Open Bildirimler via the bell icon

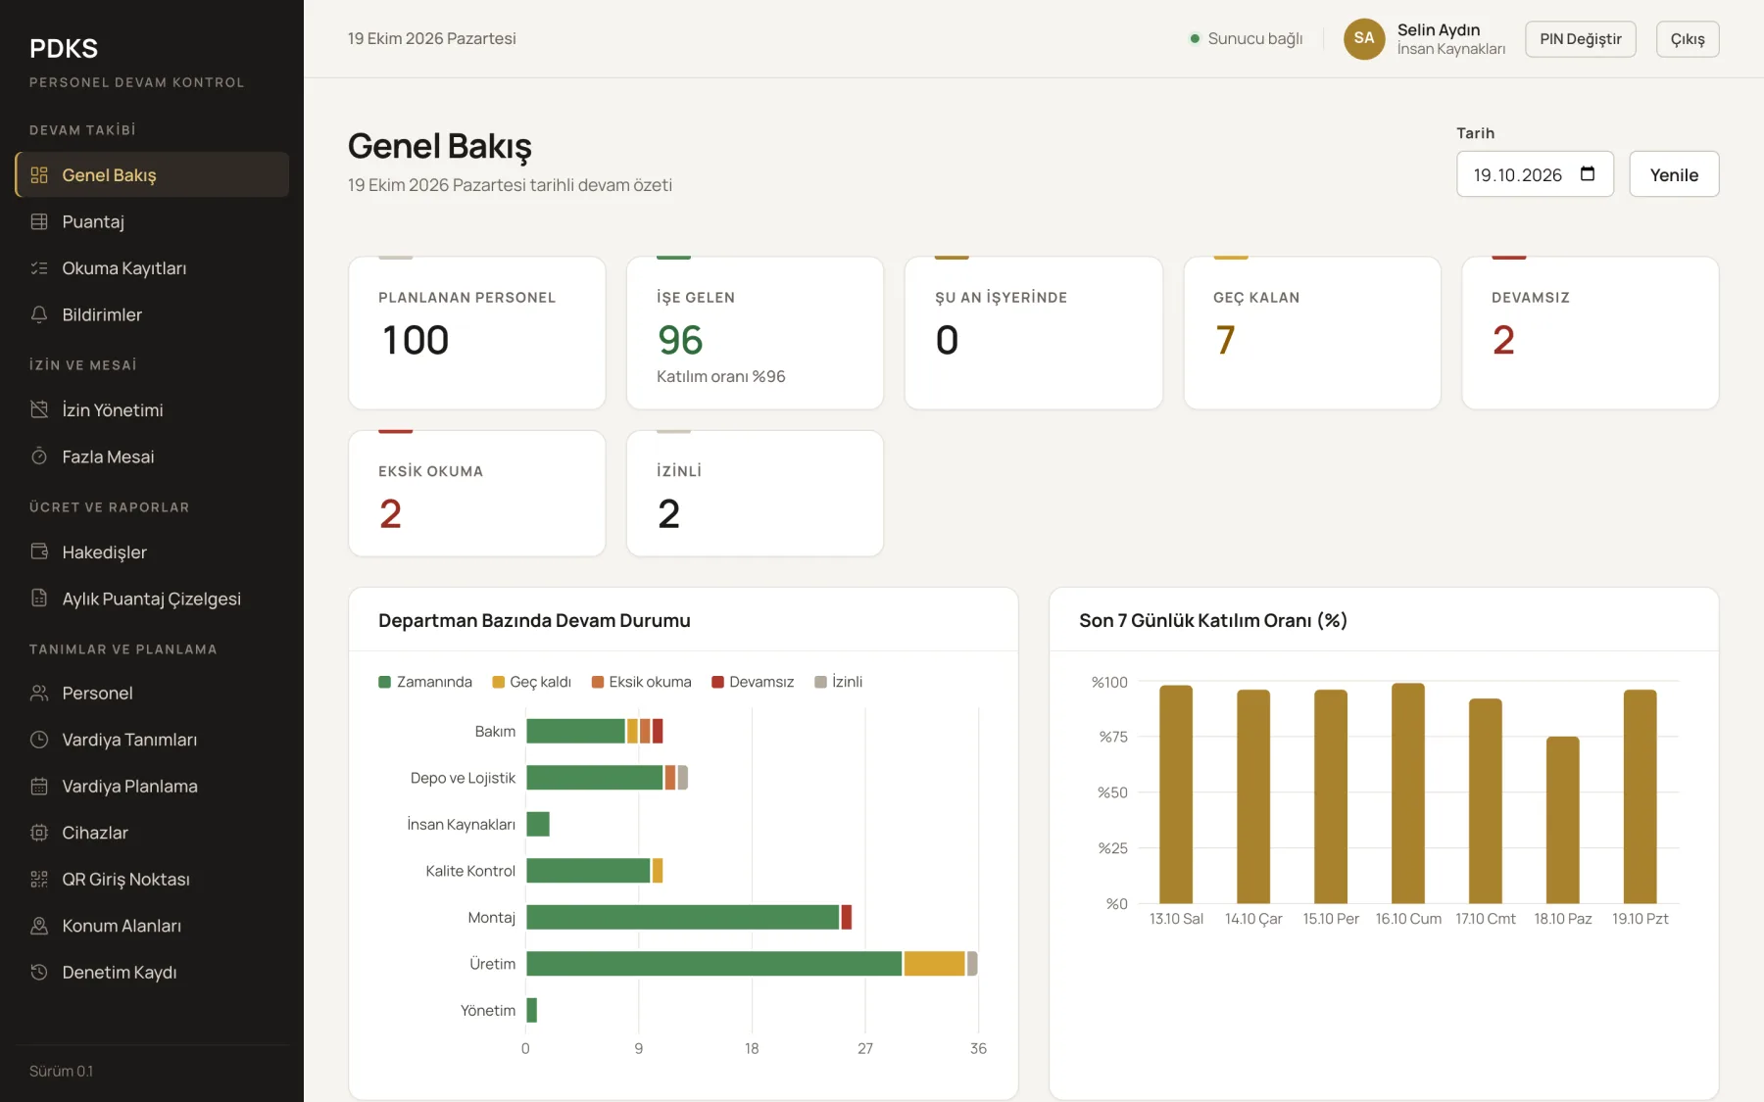pos(39,314)
